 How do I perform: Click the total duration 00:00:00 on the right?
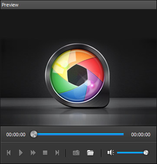[x=141, y=134]
